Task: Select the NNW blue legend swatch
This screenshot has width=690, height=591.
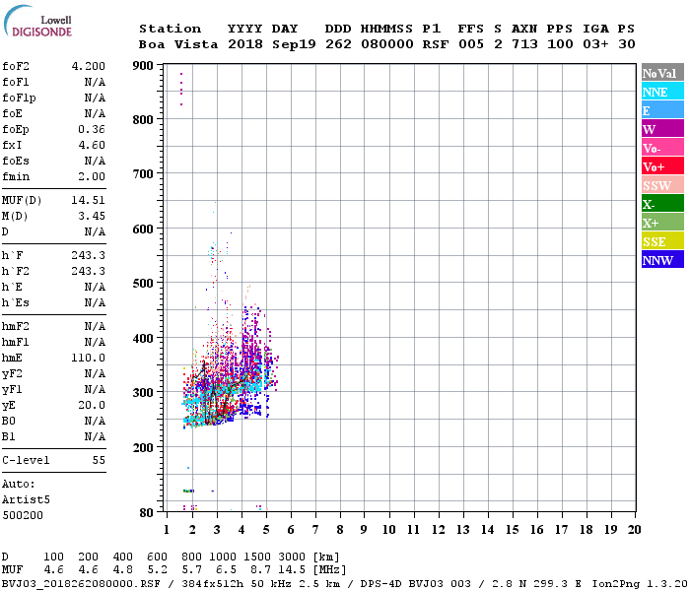Action: [662, 260]
